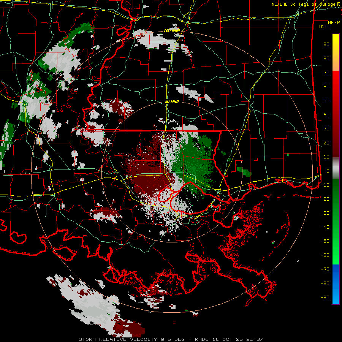Image resolution: width=342 pixels, height=342 pixels.
Task: Click the 90 value on velocity scale
Action: [x=326, y=44]
